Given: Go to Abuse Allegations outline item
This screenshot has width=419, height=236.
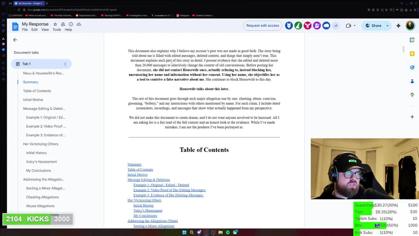Looking at the screenshot, I should [x=40, y=206].
